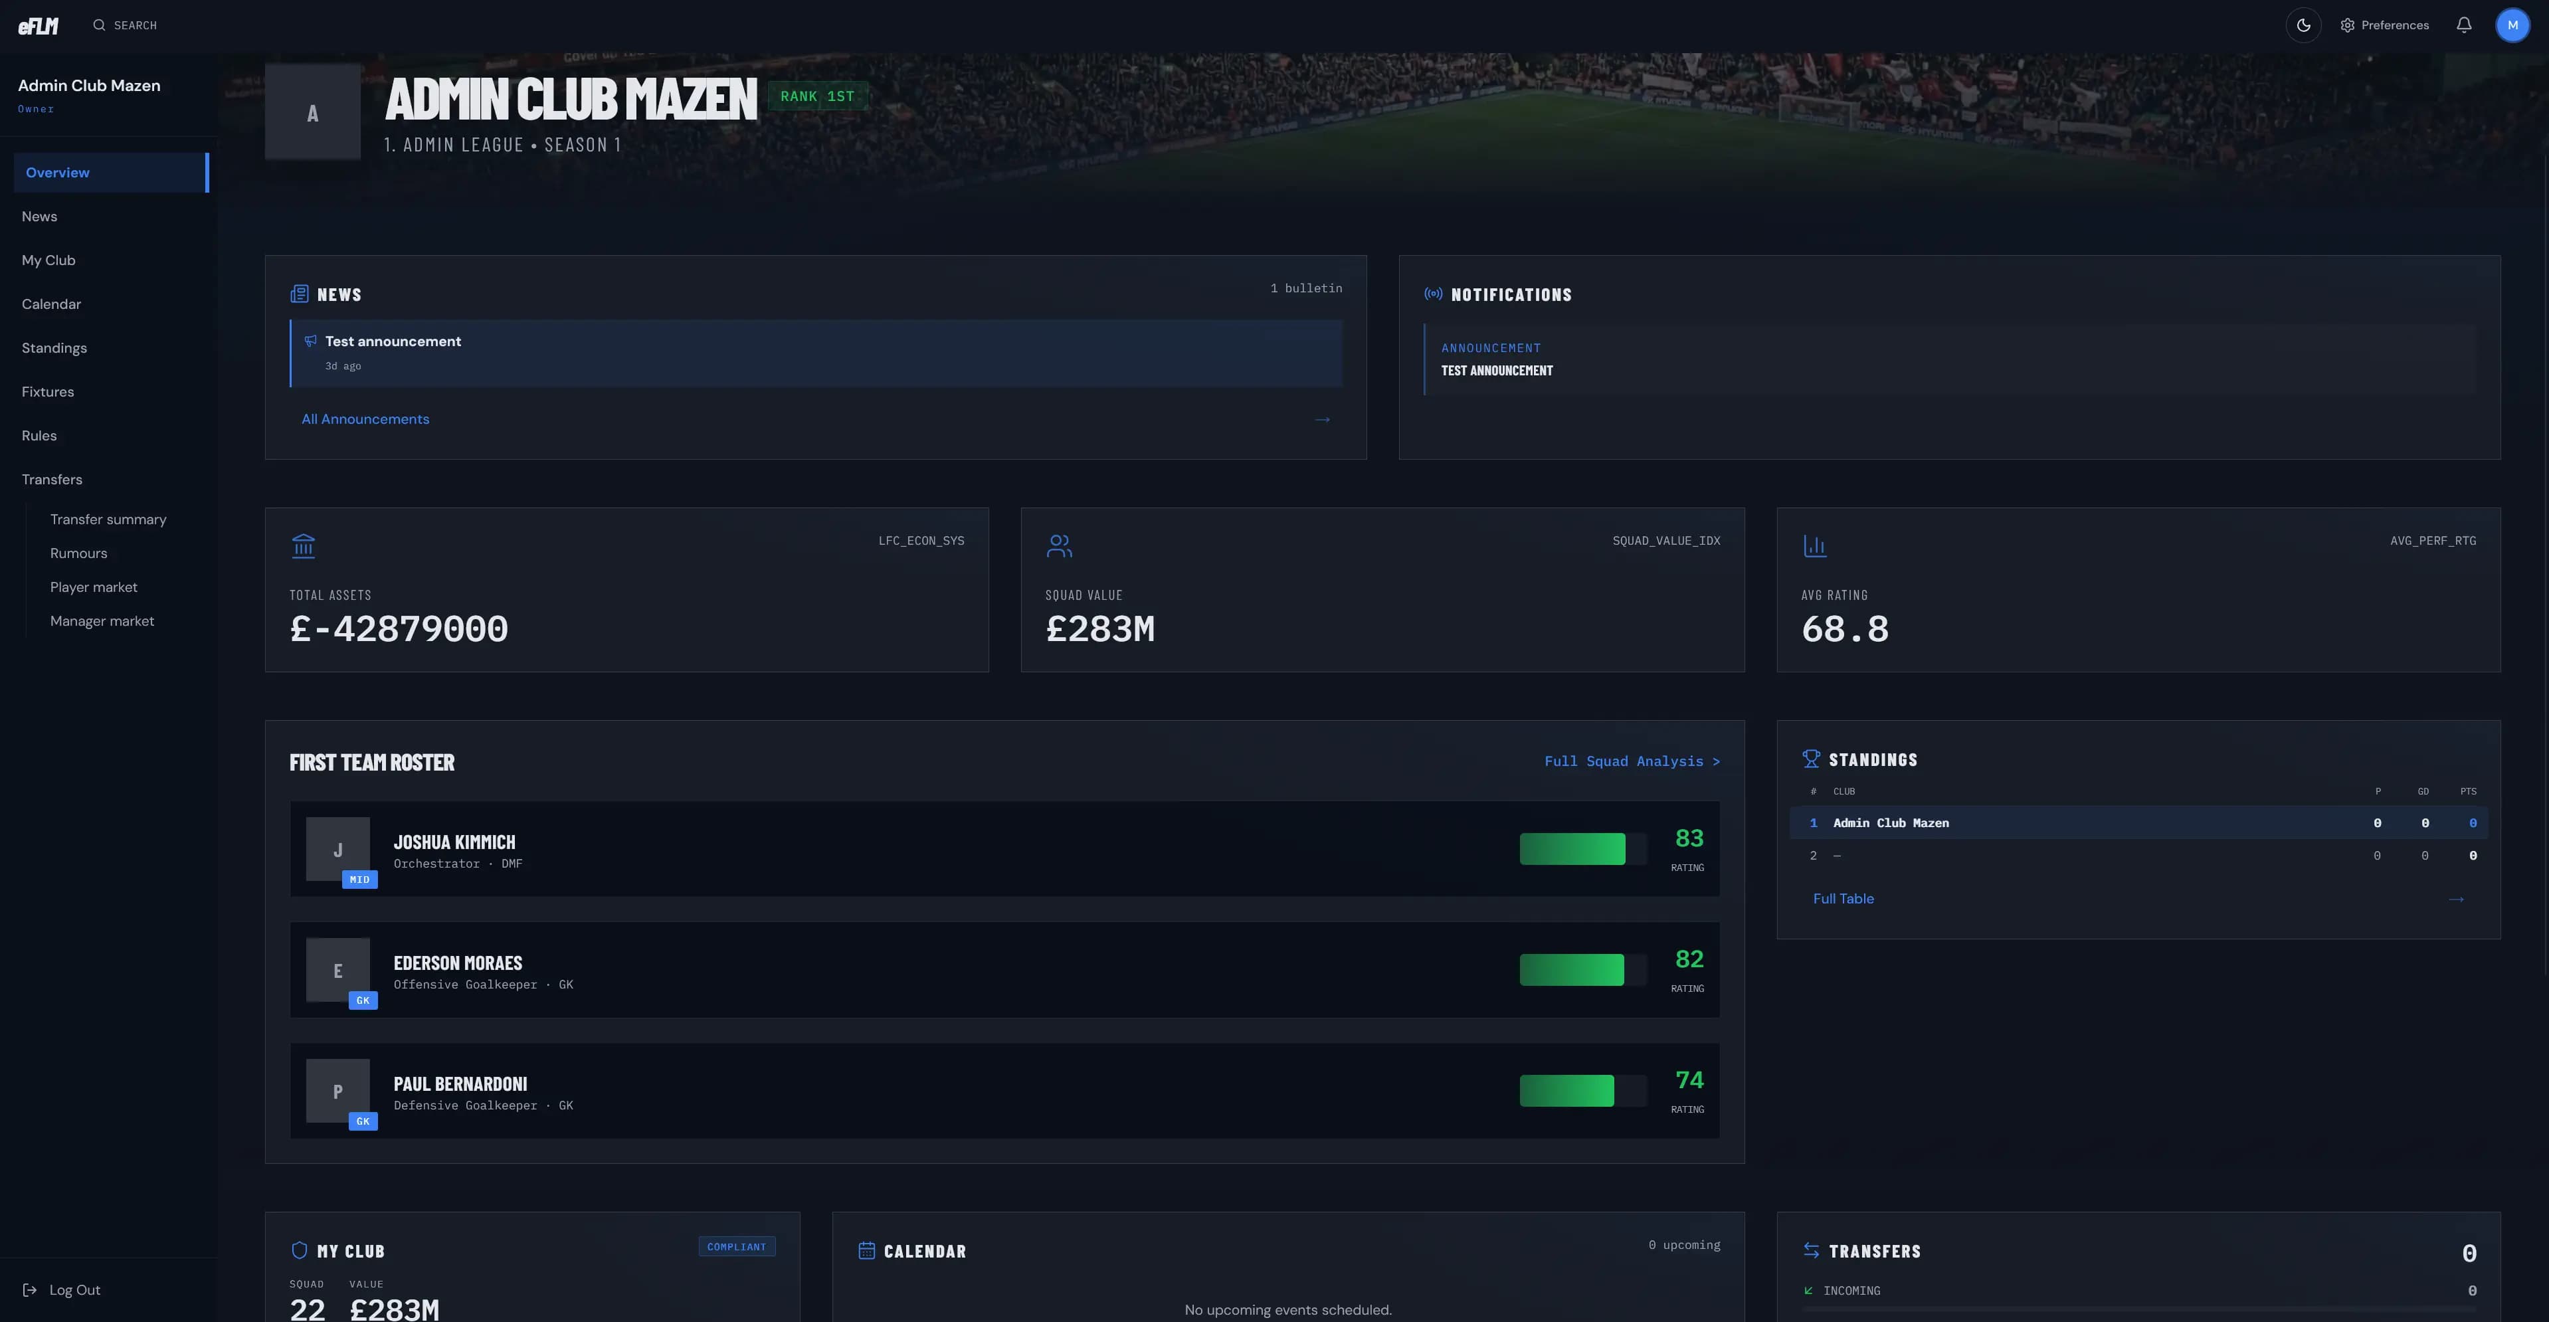Open the notifications bell
2549x1322 pixels.
pos(2464,26)
